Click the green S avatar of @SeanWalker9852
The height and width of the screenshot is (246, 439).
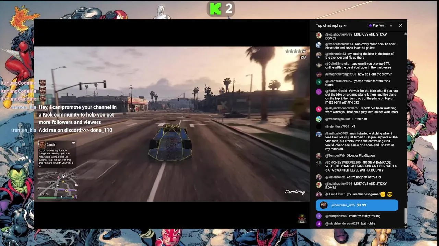tap(319, 82)
